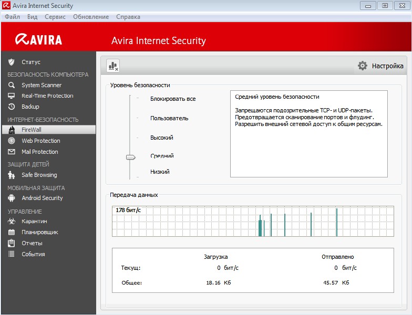The width and height of the screenshot is (412, 315).
Task: Click the События list icon
Action: click(x=12, y=254)
